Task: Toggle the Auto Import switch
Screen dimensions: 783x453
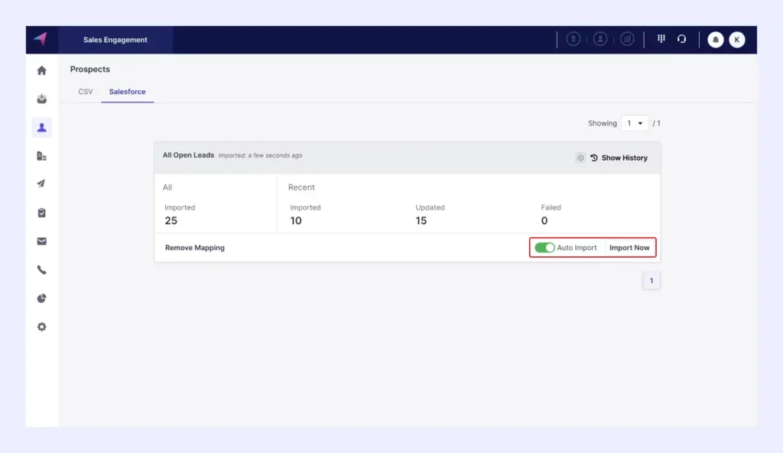Action: coord(544,247)
